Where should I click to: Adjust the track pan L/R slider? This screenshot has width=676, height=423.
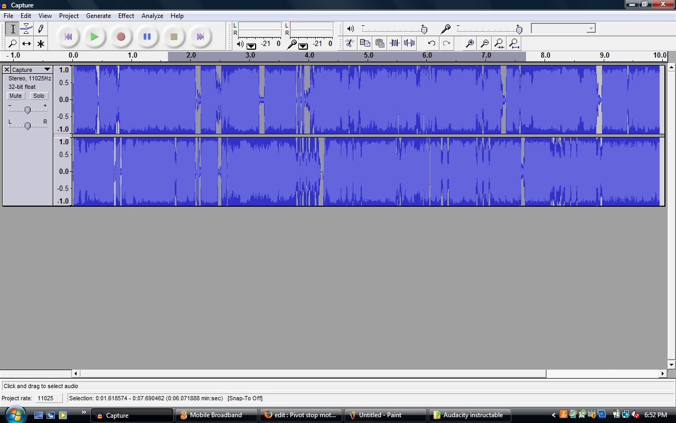(x=27, y=125)
